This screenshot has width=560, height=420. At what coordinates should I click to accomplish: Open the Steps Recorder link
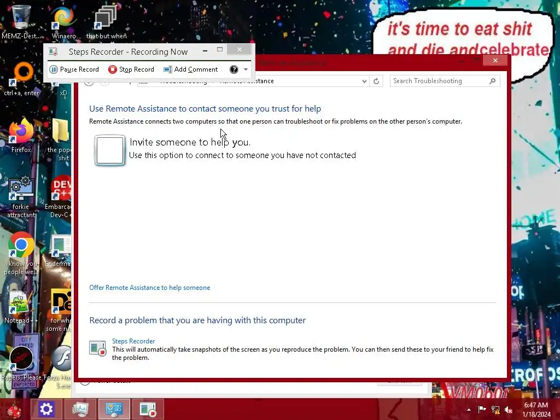133,341
